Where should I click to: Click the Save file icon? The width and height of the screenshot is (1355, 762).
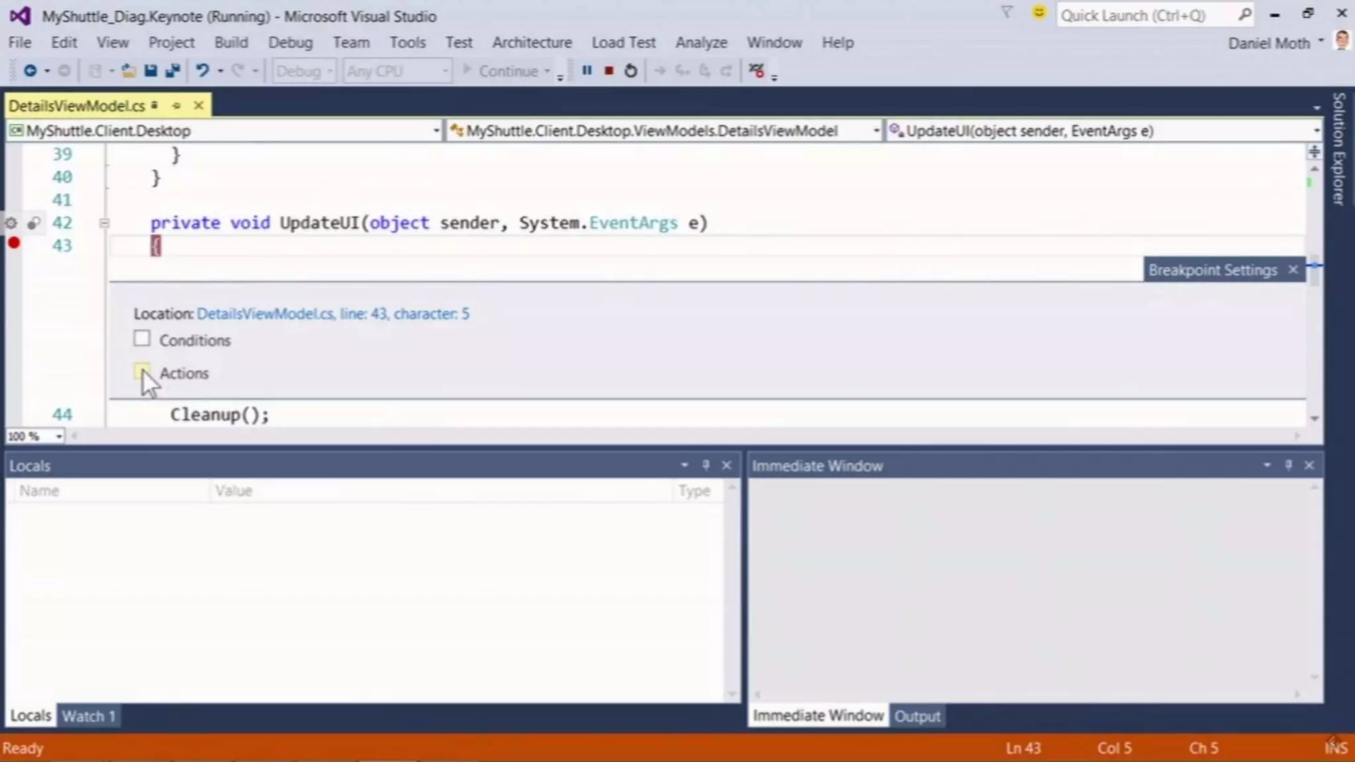[151, 71]
